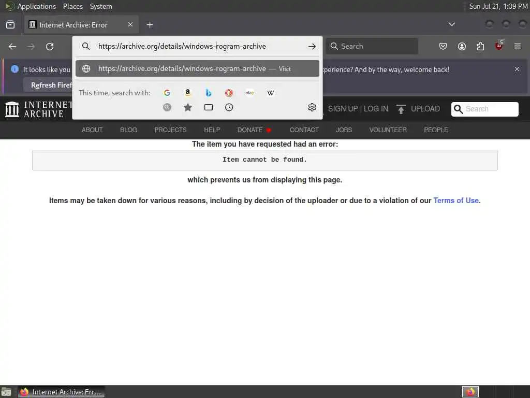Open BLOG in site navigation

click(128, 130)
